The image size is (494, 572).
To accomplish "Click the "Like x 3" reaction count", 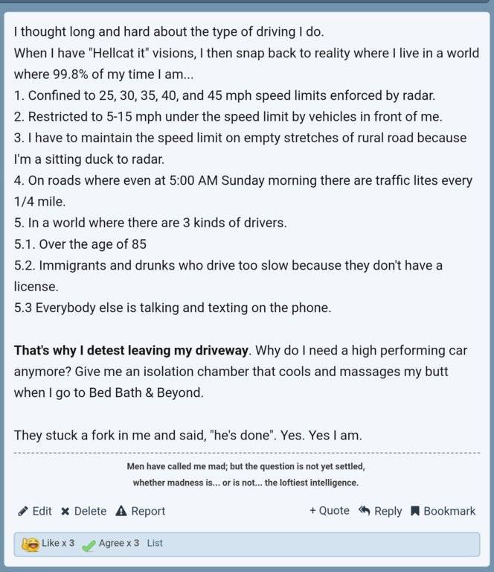I will [x=58, y=544].
